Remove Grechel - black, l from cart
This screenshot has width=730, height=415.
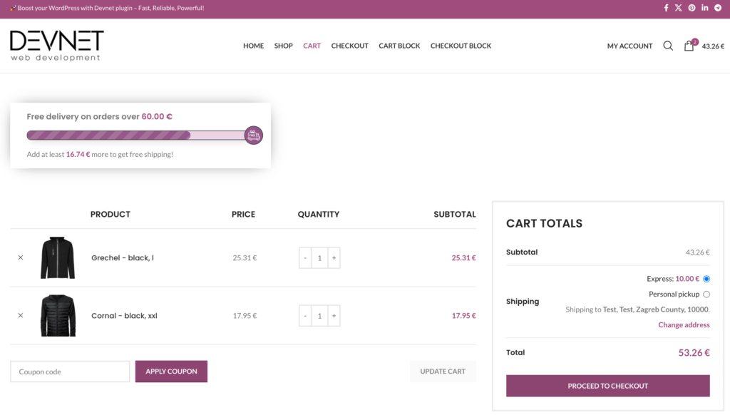[x=21, y=257]
